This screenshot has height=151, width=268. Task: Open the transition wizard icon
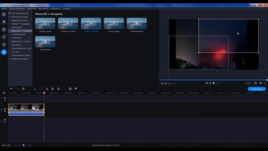click(x=70, y=89)
